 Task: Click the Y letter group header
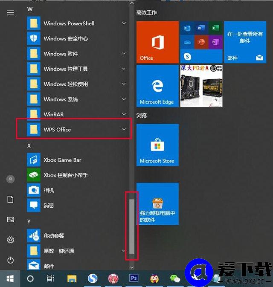(29, 221)
